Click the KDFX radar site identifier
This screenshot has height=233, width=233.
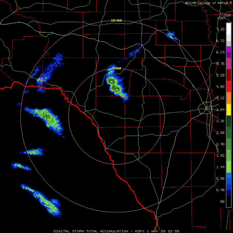tap(140, 231)
